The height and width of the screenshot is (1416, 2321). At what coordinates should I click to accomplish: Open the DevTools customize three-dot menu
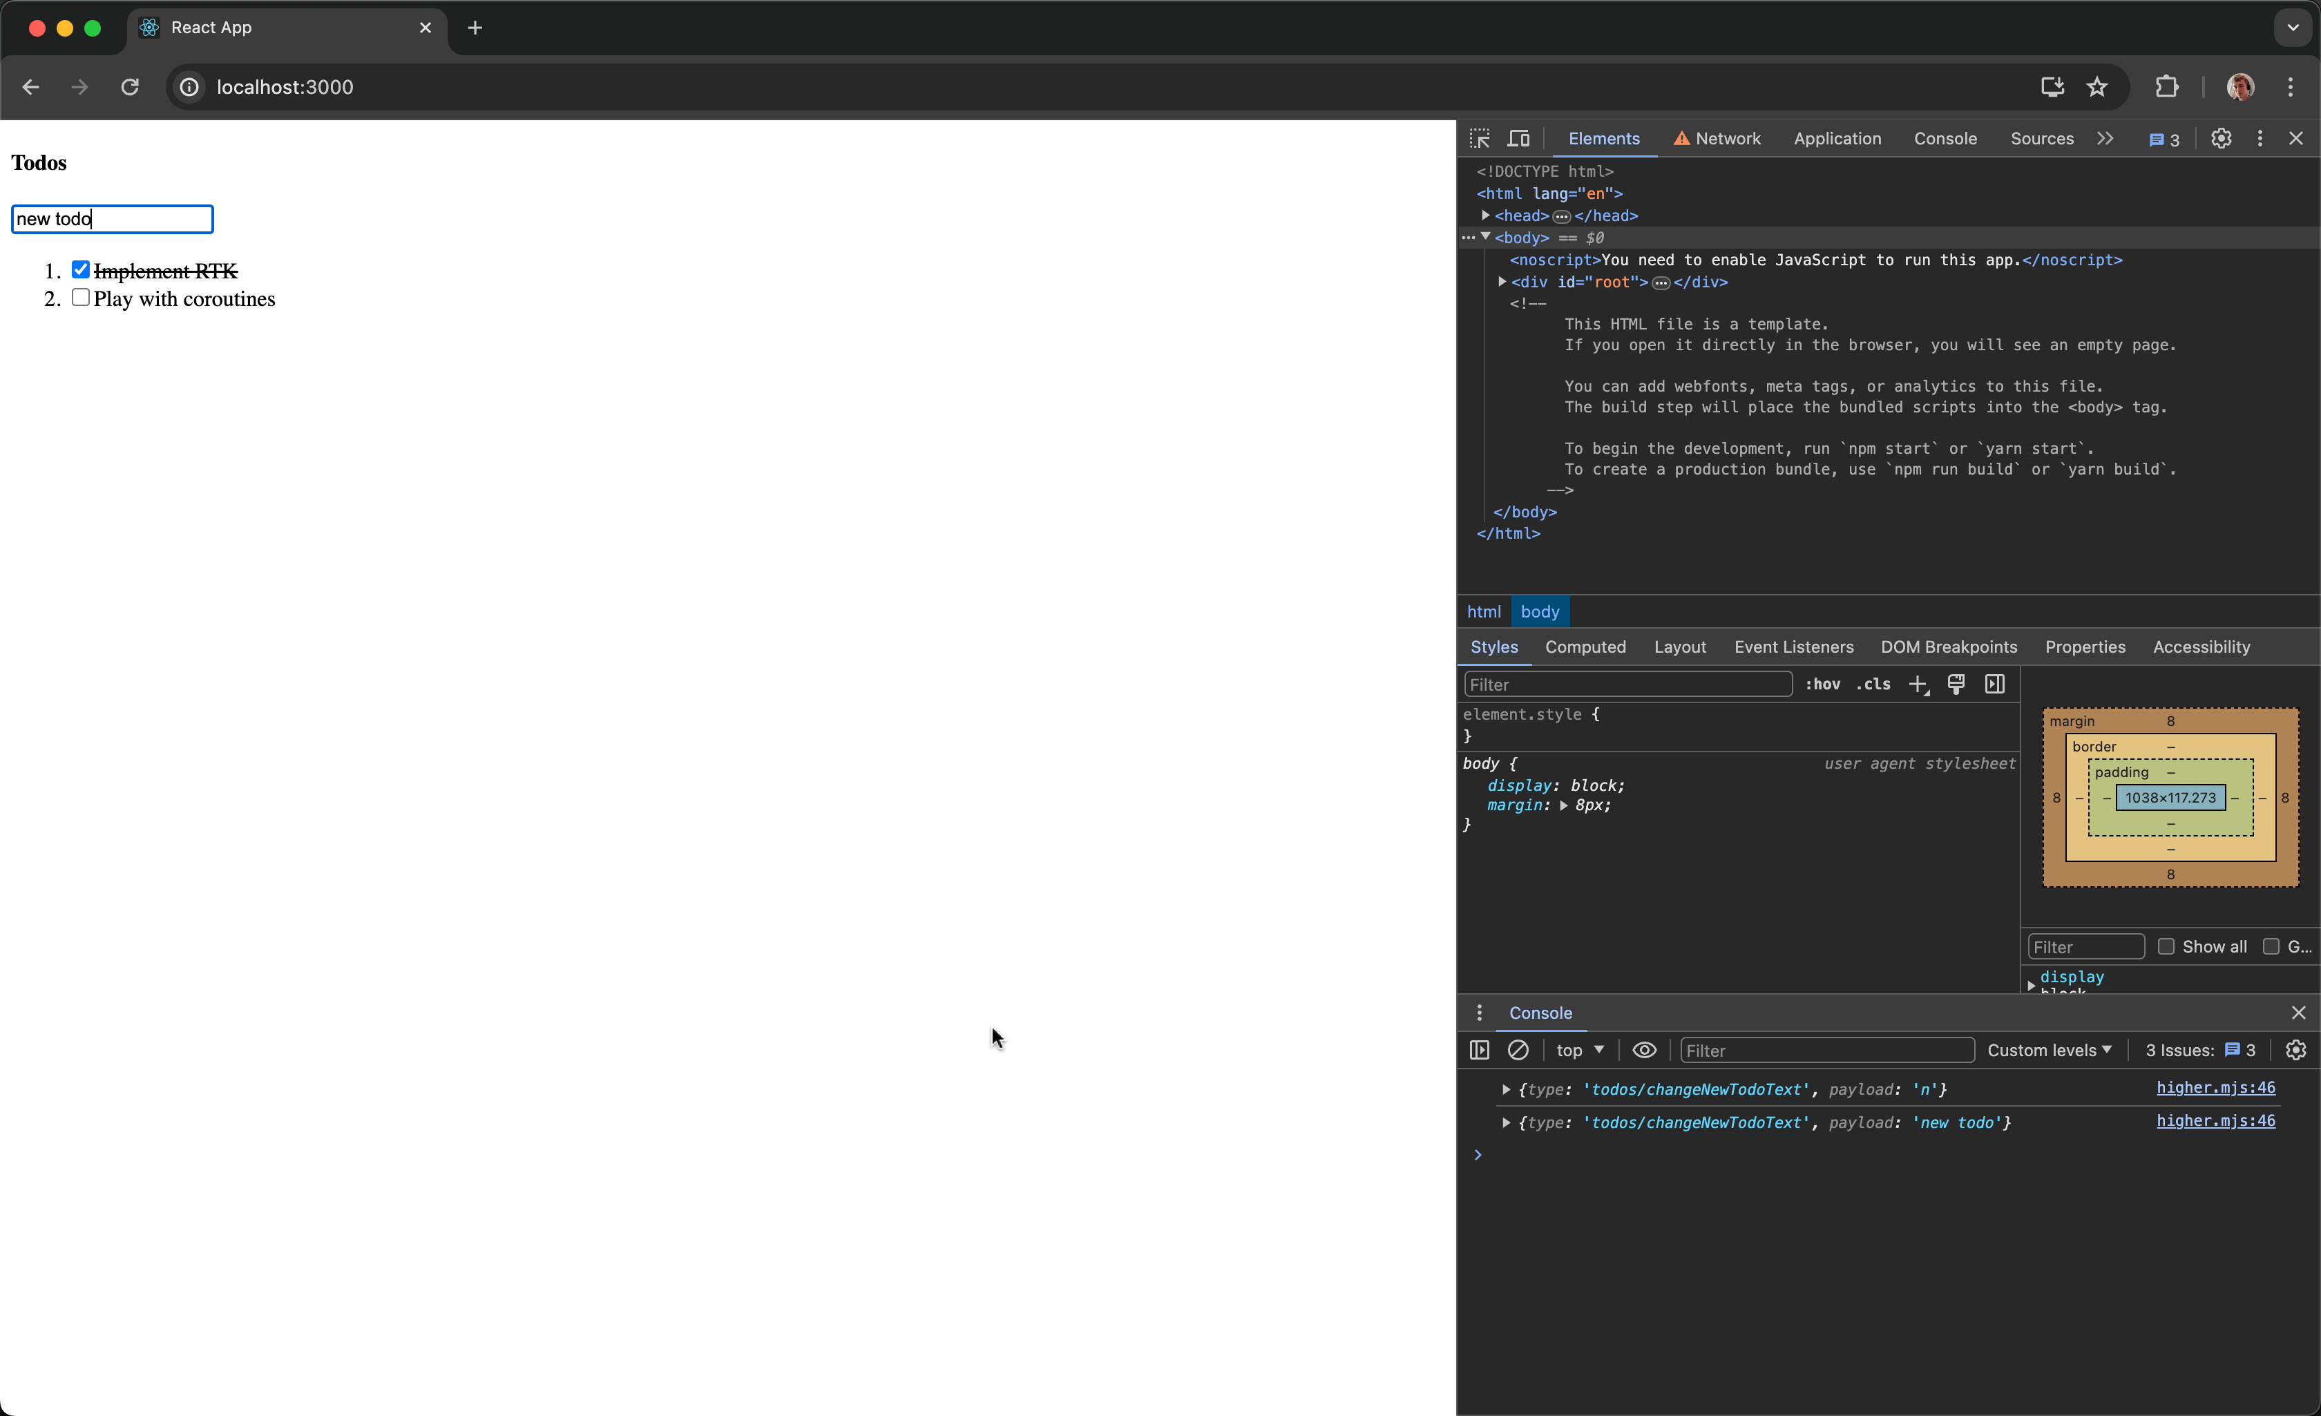click(2260, 138)
